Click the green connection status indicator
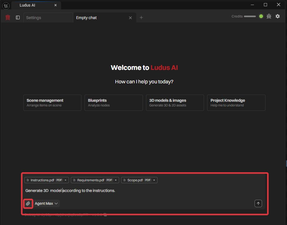Screen dimensions: 287x225 (x=261, y=16)
